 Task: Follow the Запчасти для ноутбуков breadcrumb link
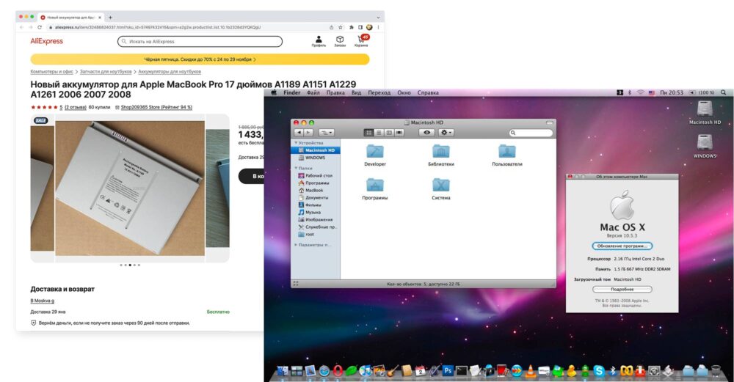(106, 72)
